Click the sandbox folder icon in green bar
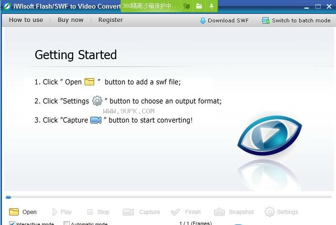 (x=199, y=6)
